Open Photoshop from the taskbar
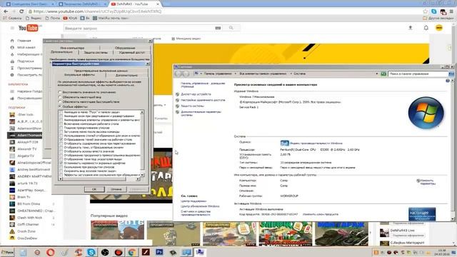Viewport: 457px width, 257px height. (159, 252)
